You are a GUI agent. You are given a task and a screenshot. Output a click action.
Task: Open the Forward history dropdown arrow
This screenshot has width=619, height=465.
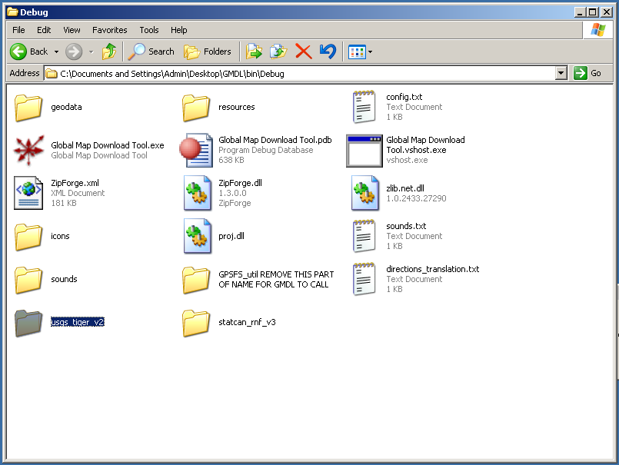point(92,52)
